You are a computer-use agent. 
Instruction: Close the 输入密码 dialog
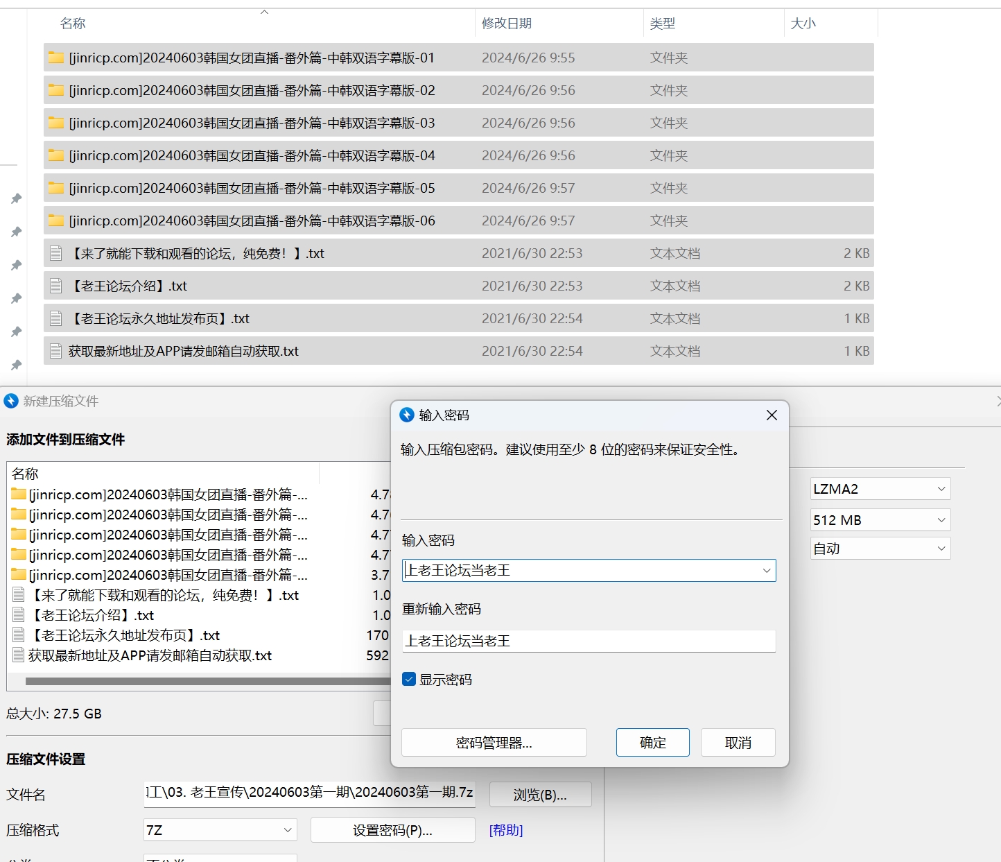pos(772,415)
